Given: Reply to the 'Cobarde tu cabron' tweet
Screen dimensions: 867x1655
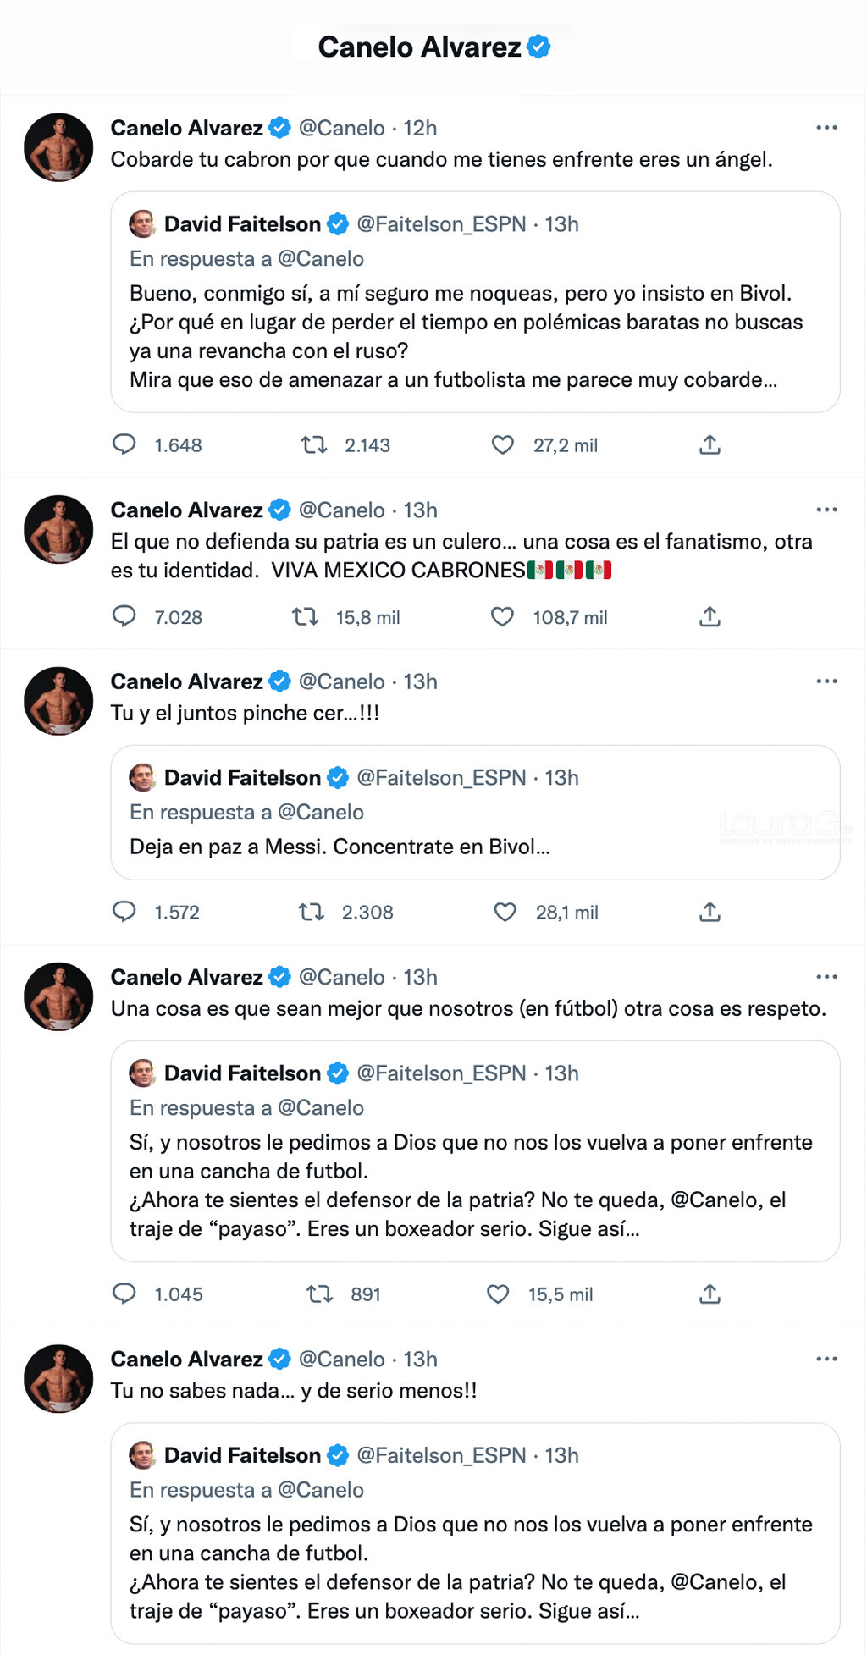Looking at the screenshot, I should (124, 444).
